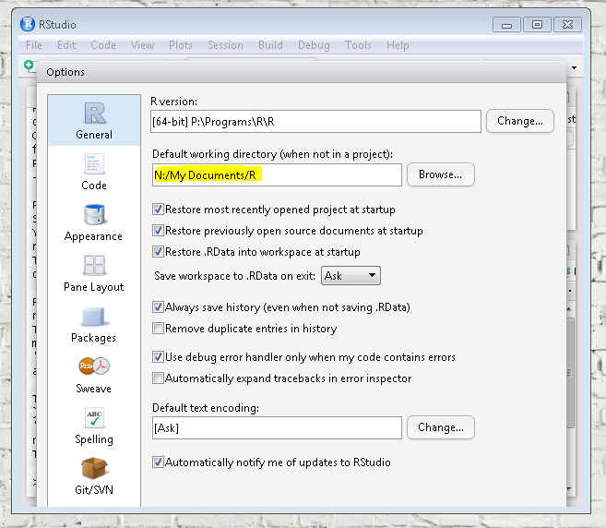Open the Build menu
The width and height of the screenshot is (606, 528).
pos(270,45)
